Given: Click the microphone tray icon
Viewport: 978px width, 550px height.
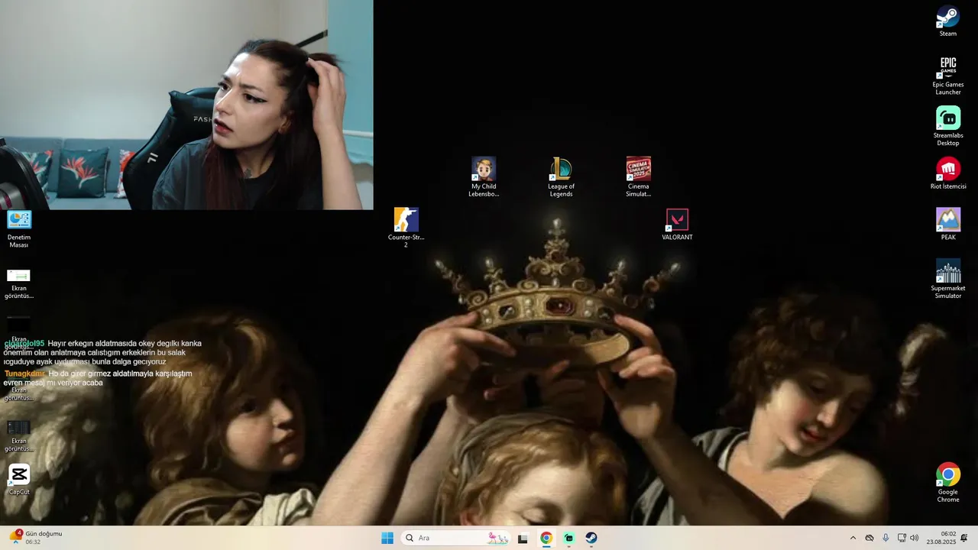Looking at the screenshot, I should (x=886, y=538).
